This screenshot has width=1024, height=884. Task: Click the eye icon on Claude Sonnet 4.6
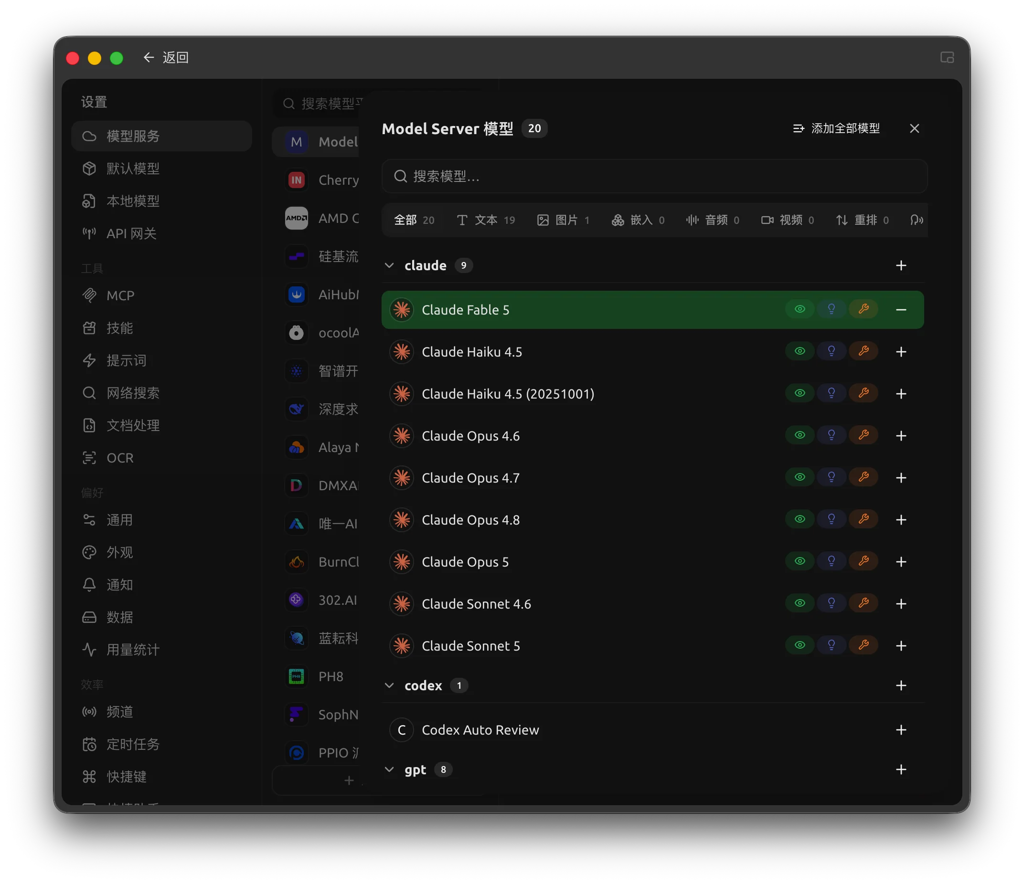[800, 603]
